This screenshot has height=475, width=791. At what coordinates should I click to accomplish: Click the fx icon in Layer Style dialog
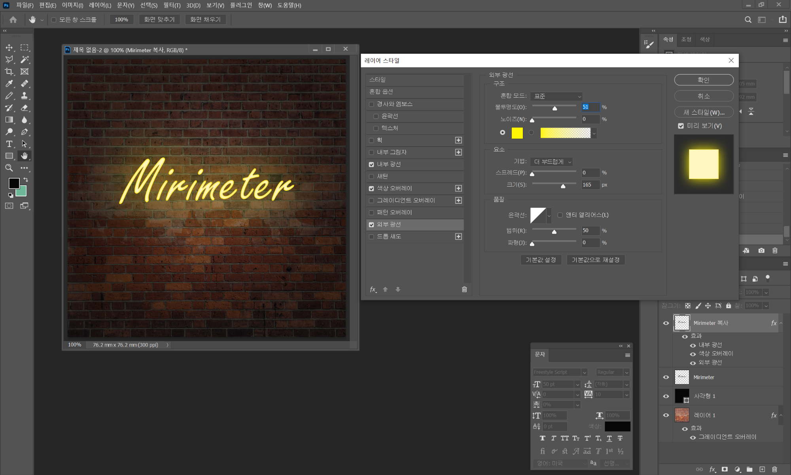(373, 289)
